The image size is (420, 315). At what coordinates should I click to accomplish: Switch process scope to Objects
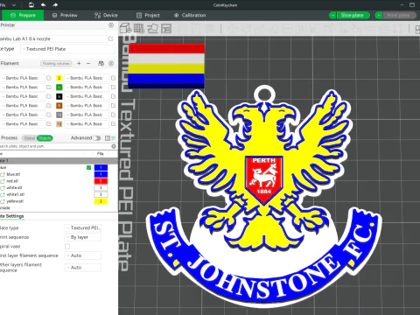[x=45, y=138]
